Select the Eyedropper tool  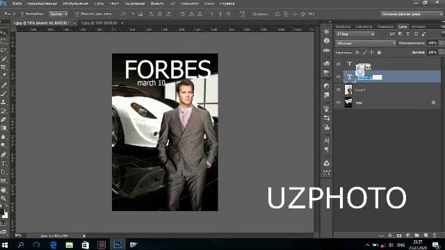3,76
